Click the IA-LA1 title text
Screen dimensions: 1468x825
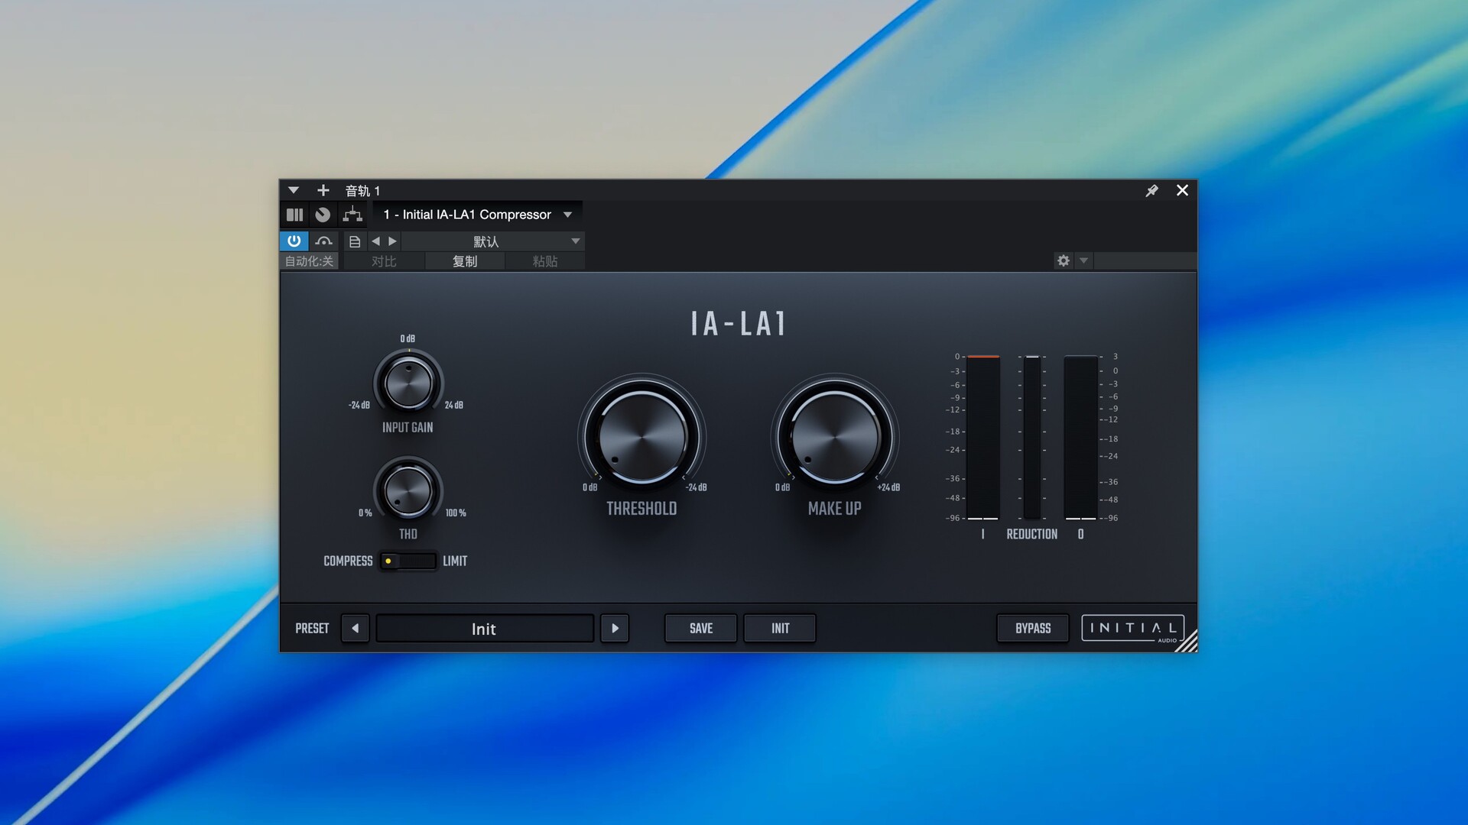pyautogui.click(x=738, y=324)
